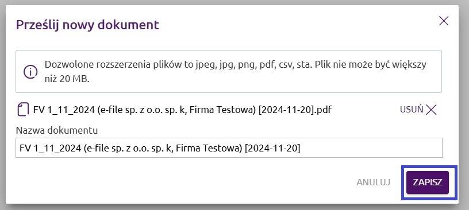469x210 pixels.
Task: Place cursor after [2024-11-20] in name field
Action: [301, 148]
